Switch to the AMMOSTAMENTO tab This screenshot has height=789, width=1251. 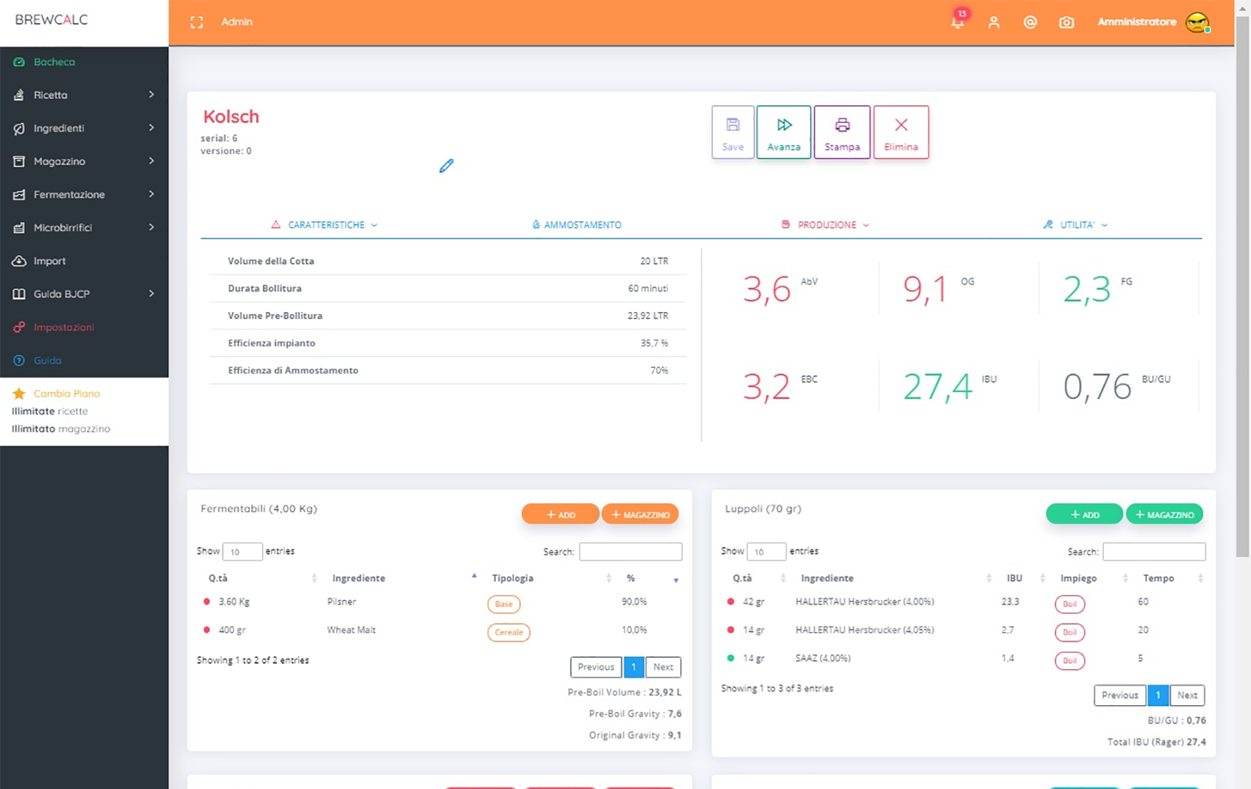tap(576, 225)
